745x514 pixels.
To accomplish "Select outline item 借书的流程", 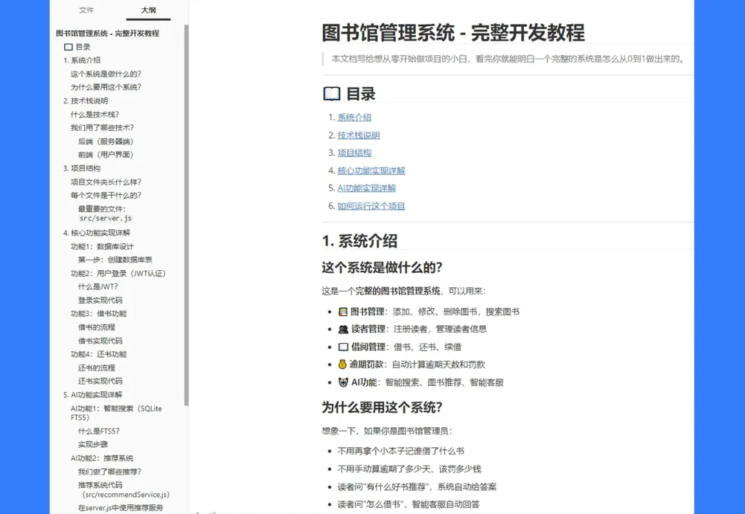I will [97, 327].
